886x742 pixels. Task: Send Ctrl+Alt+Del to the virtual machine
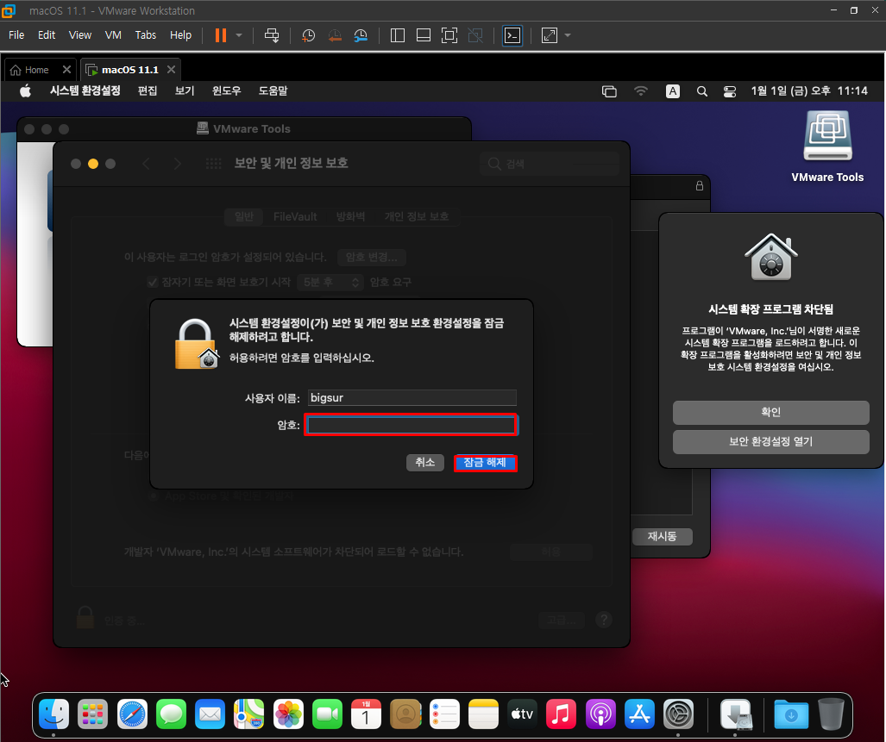272,35
